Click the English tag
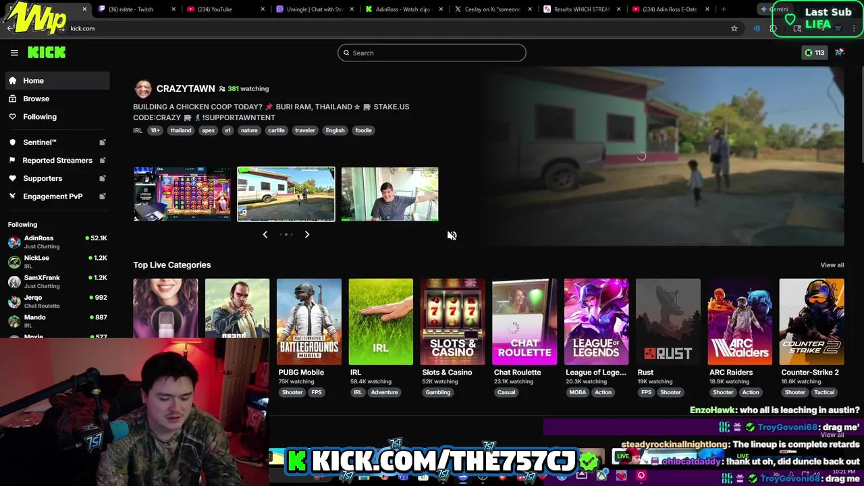The height and width of the screenshot is (486, 864). click(335, 130)
